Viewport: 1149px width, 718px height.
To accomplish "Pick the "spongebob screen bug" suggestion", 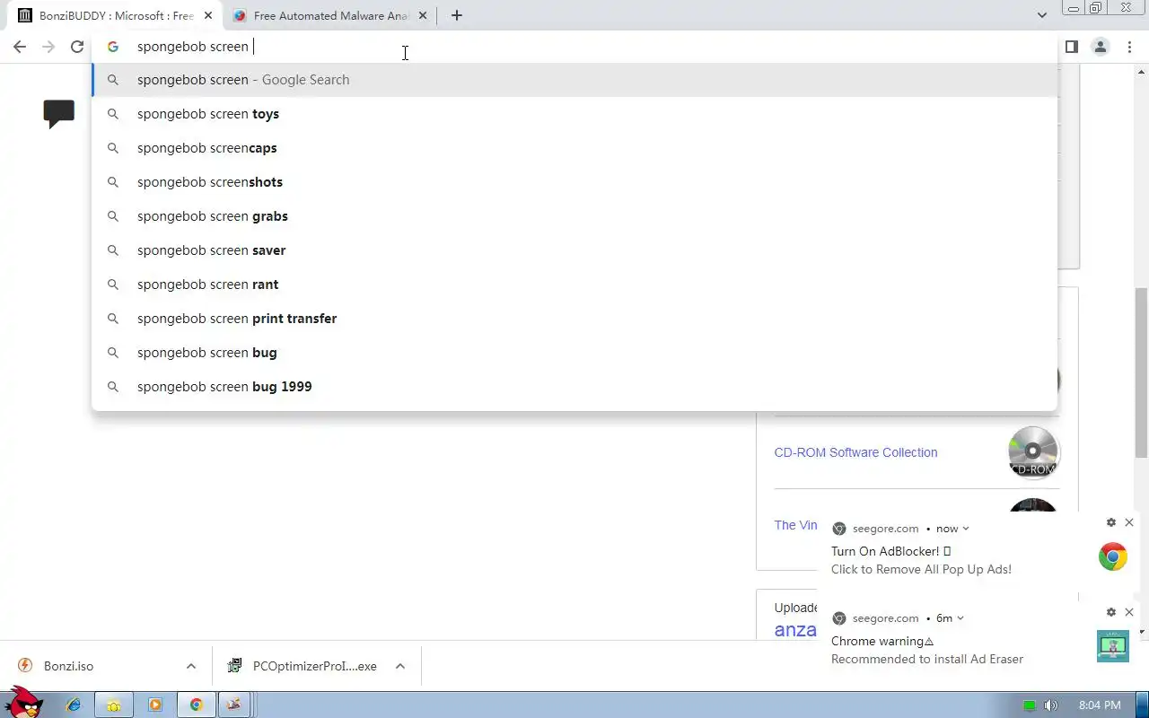I will tap(574, 353).
